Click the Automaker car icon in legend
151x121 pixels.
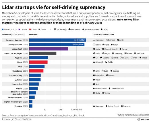[x=69, y=29]
